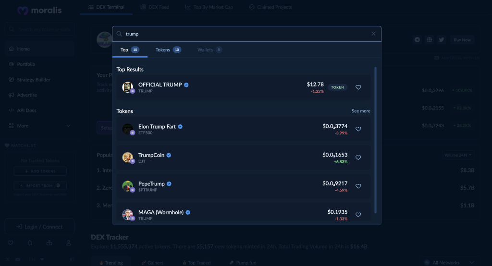
Task: Open PepeTrump token avatar
Action: coord(128,186)
